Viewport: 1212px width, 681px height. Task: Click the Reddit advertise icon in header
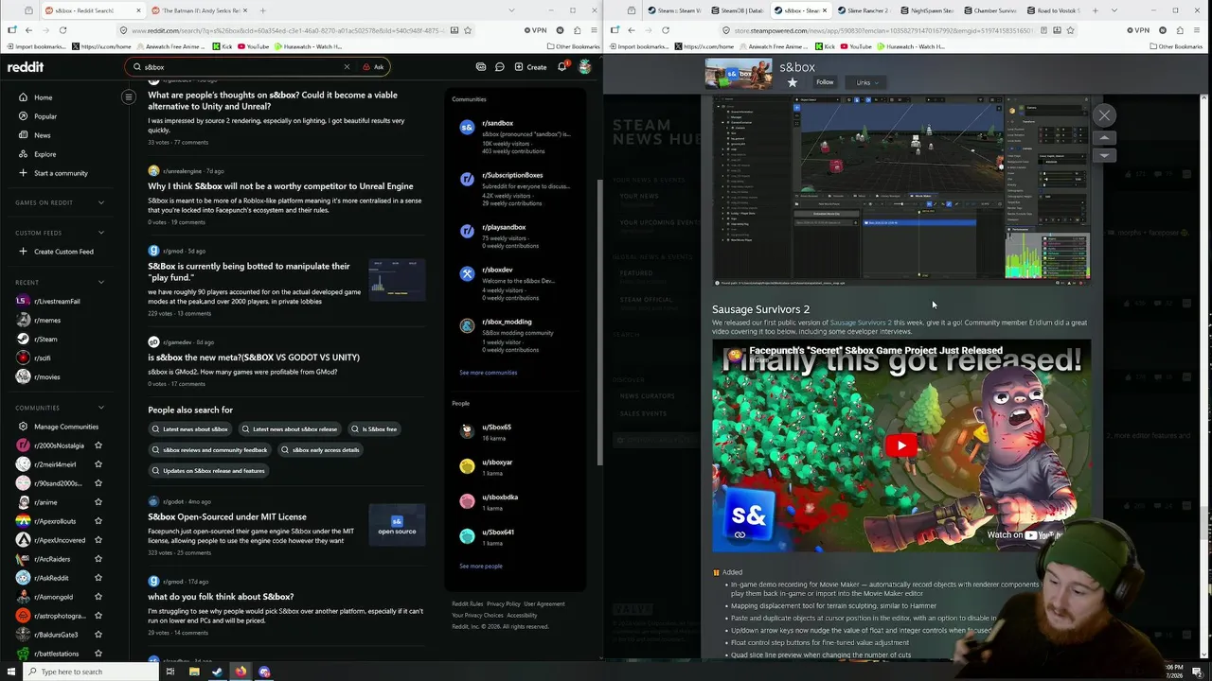click(481, 67)
